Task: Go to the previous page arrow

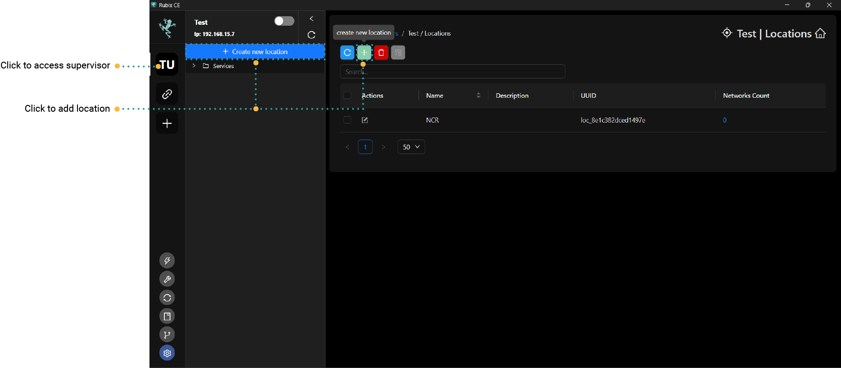Action: pos(347,147)
